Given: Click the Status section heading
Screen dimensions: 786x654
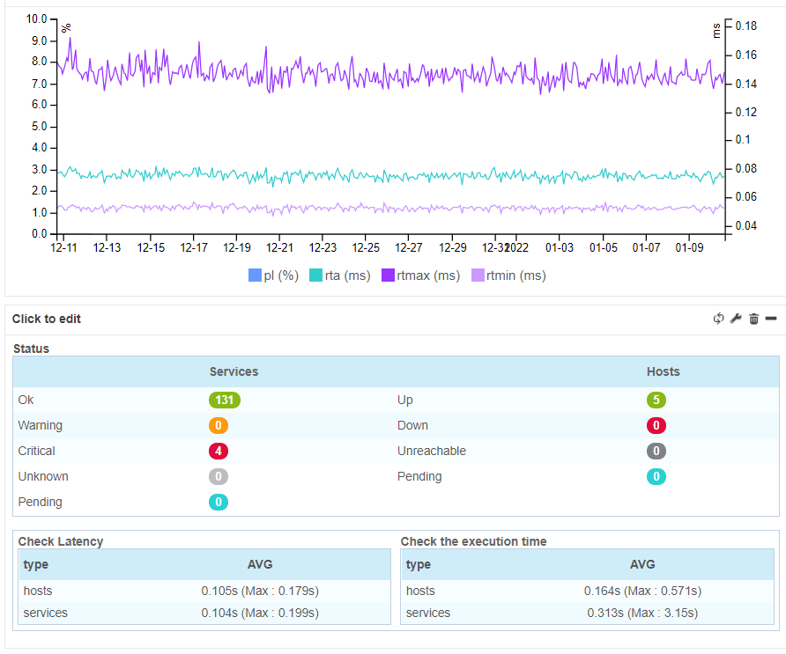Looking at the screenshot, I should click(31, 349).
